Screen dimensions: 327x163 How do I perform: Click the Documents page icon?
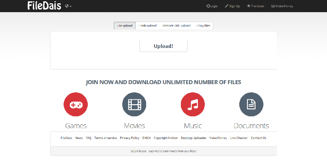tap(251, 104)
